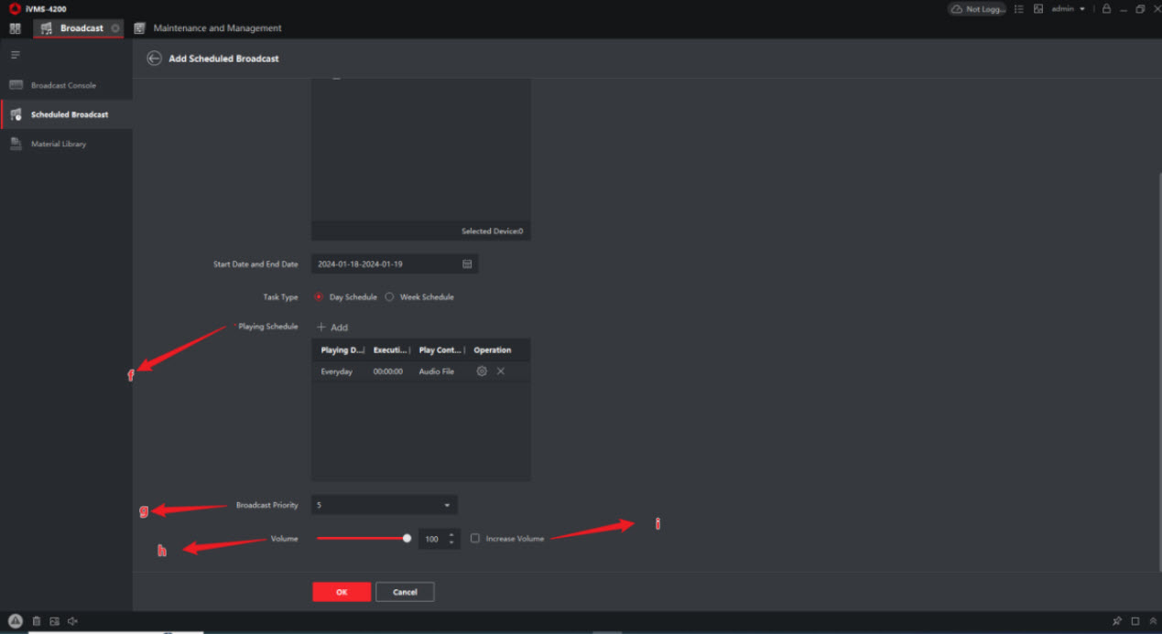
Task: Collapse the left sidebar with hamburger icon
Action: 16,55
